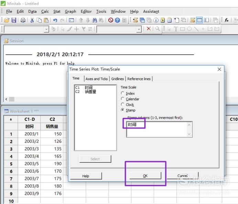Image resolution: width=238 pixels, height=204 pixels.
Task: Open the Calc menu
Action: click(x=45, y=11)
